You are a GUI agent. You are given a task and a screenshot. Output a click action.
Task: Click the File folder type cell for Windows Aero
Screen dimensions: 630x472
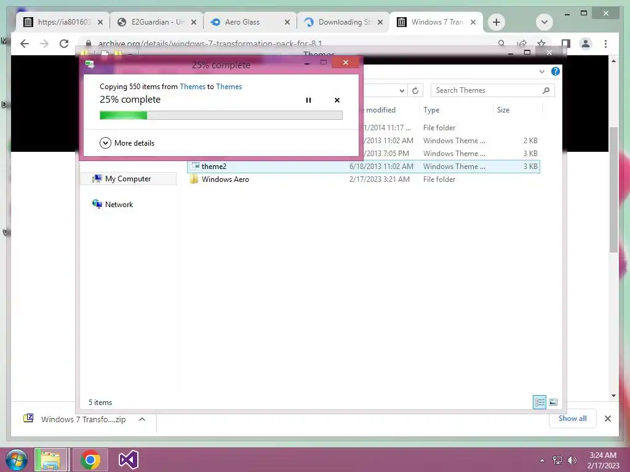[x=439, y=179]
